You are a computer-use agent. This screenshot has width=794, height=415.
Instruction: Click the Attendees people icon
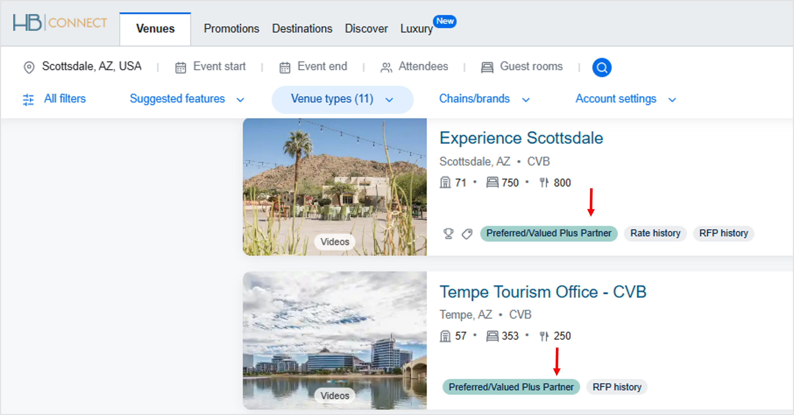(386, 67)
